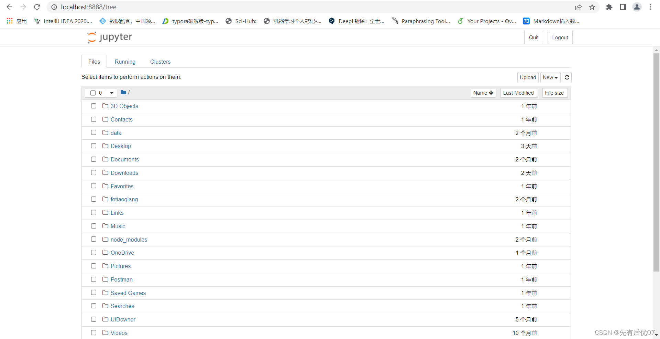Check the Downloads folder checkbox
The width and height of the screenshot is (660, 339).
(93, 172)
